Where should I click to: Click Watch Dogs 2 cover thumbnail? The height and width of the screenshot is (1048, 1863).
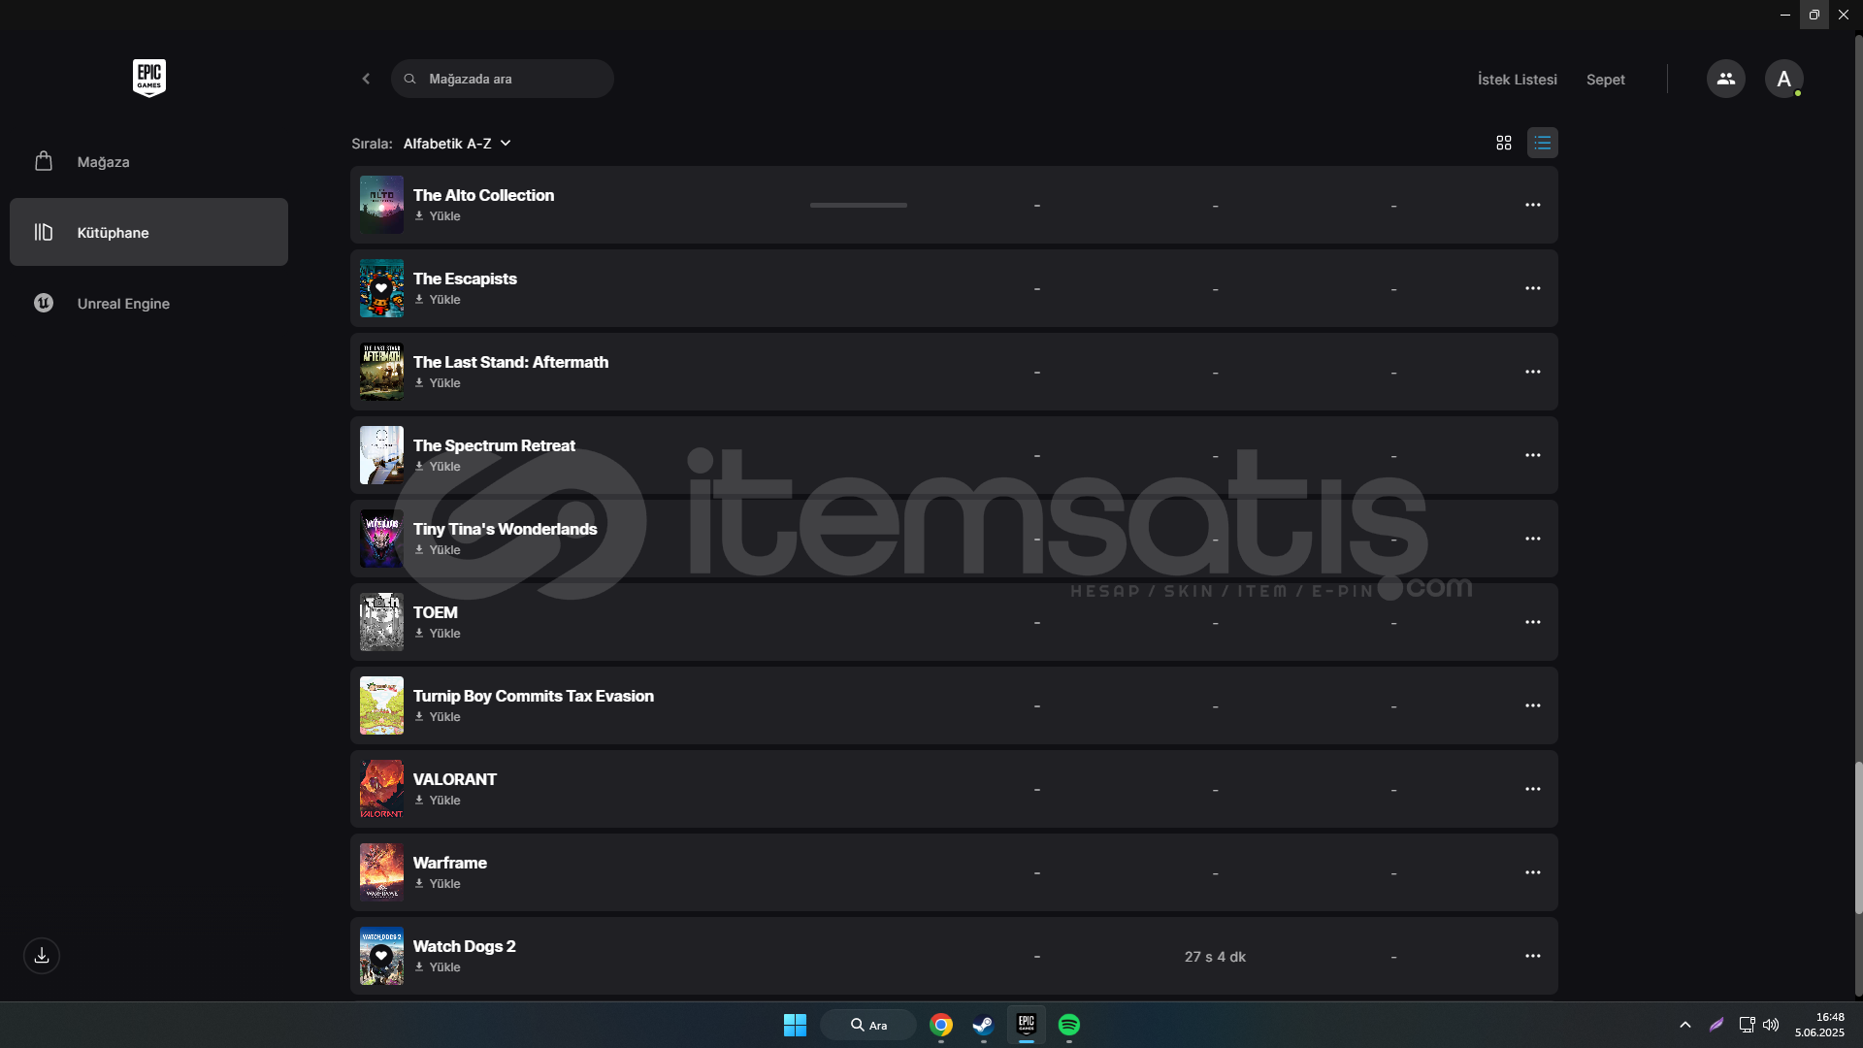click(x=381, y=956)
